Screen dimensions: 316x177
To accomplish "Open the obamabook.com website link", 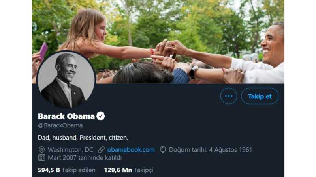I will point(131,150).
